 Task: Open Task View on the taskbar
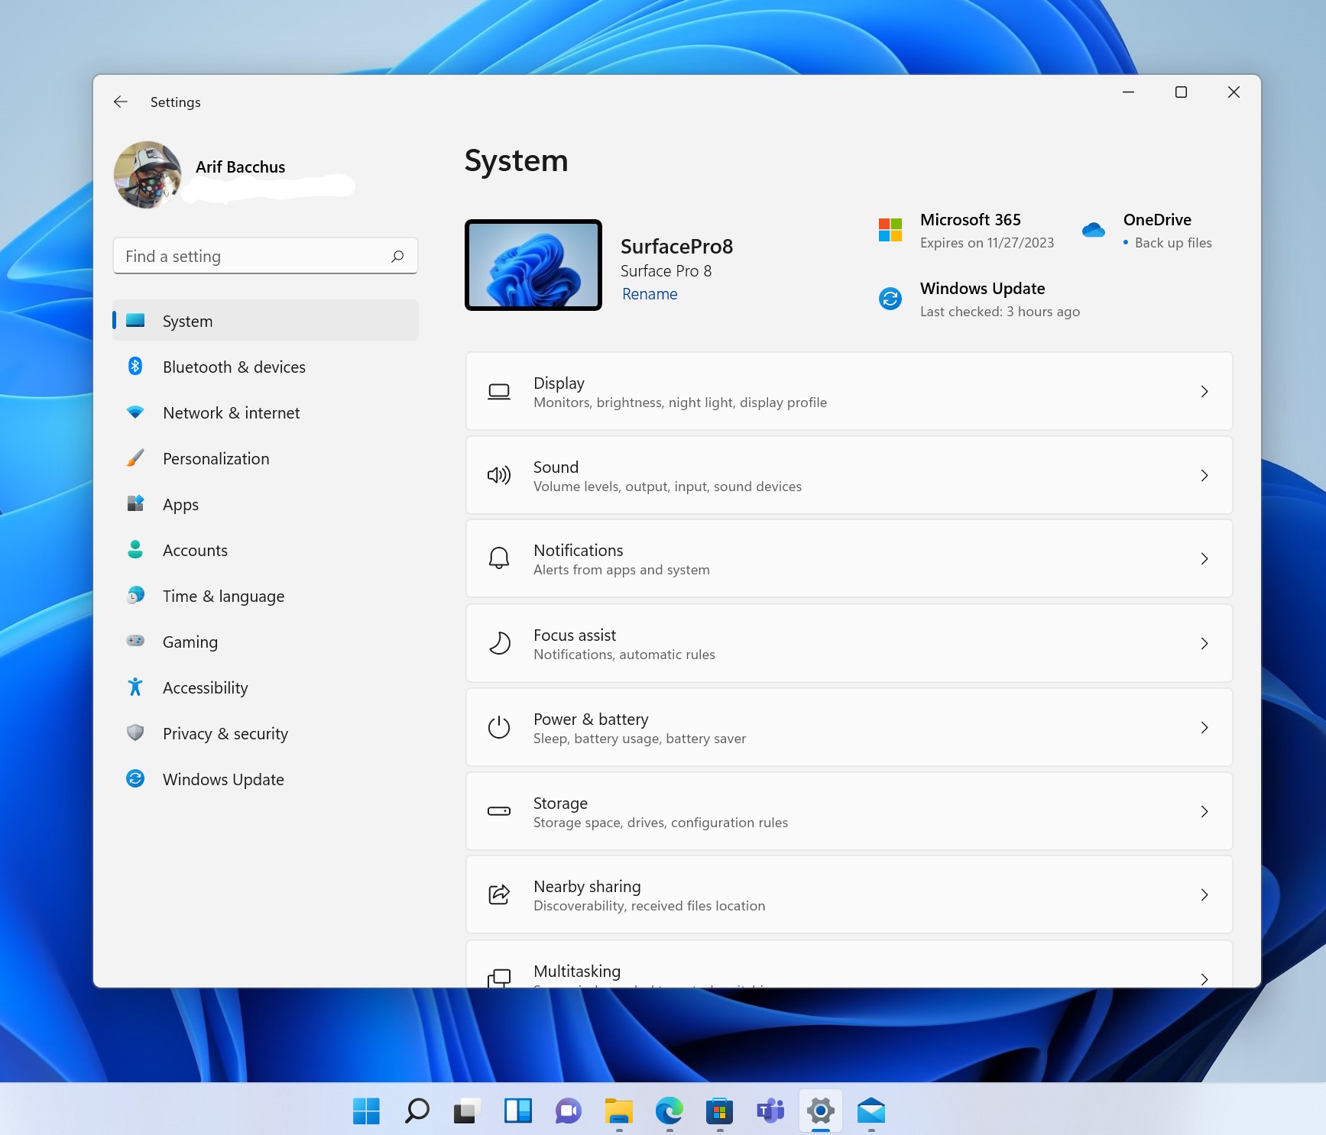pyautogui.click(x=466, y=1111)
